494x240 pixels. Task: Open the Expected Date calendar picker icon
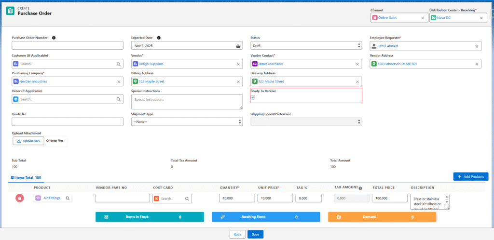[x=238, y=46]
